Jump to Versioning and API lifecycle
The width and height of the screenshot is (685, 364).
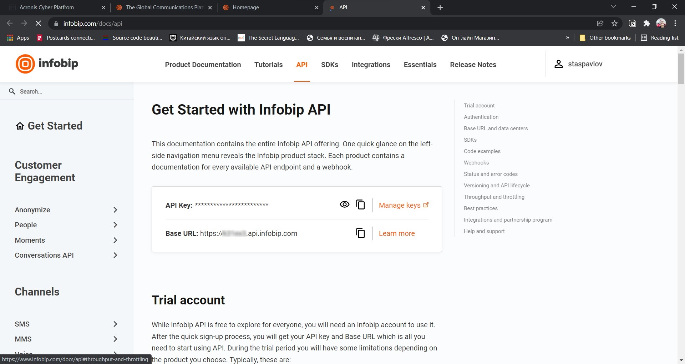click(497, 186)
